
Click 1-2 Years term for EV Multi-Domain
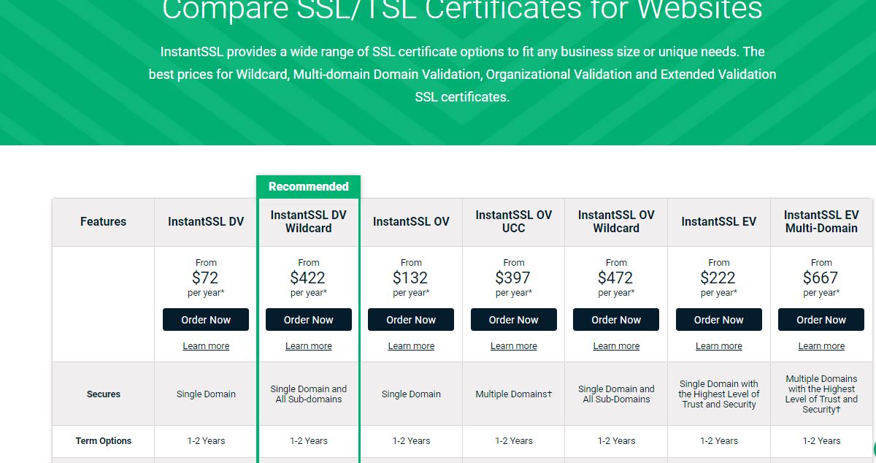coord(821,441)
